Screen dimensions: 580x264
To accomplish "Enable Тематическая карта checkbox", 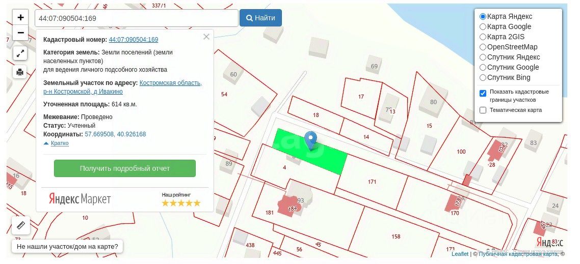I will coord(483,110).
